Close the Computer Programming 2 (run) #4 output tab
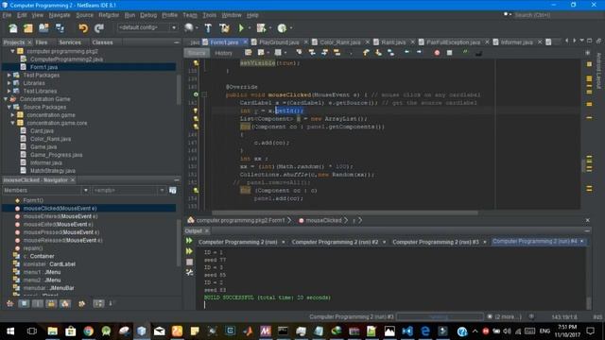The width and height of the screenshot is (605, 340). 582,242
